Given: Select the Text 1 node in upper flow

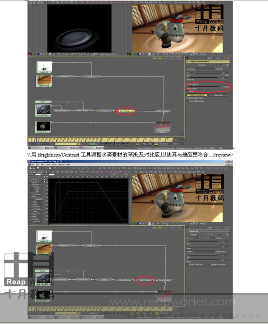Looking at the screenshot, I should (x=42, y=102).
